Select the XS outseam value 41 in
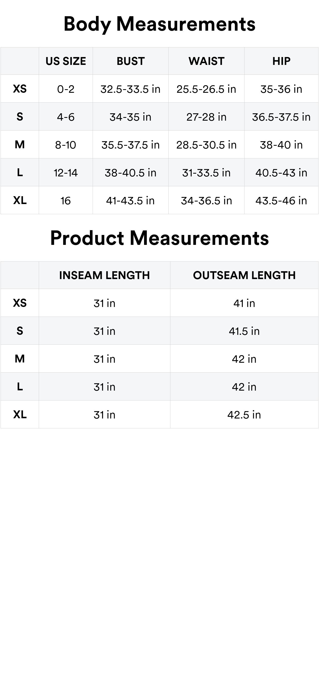Screen dimensions: 319x693 click(x=244, y=303)
